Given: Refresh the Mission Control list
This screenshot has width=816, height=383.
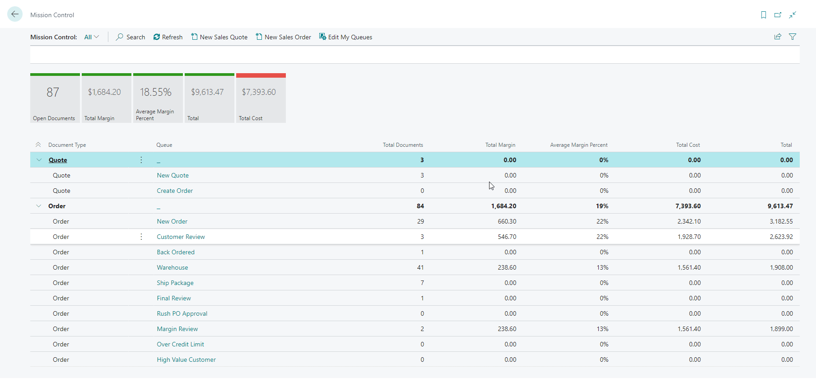Looking at the screenshot, I should click(x=168, y=37).
